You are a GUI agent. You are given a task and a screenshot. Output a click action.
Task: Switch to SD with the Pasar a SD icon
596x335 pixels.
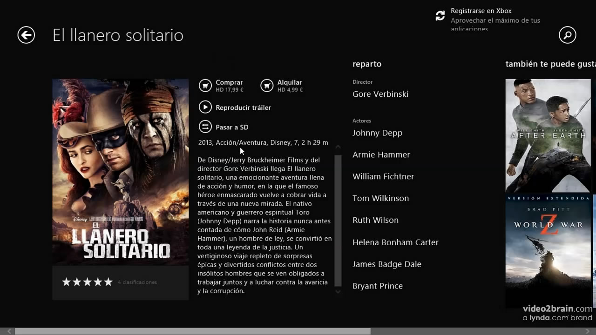pyautogui.click(x=205, y=127)
